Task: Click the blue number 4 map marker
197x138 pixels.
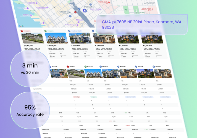Action: click(70, 16)
